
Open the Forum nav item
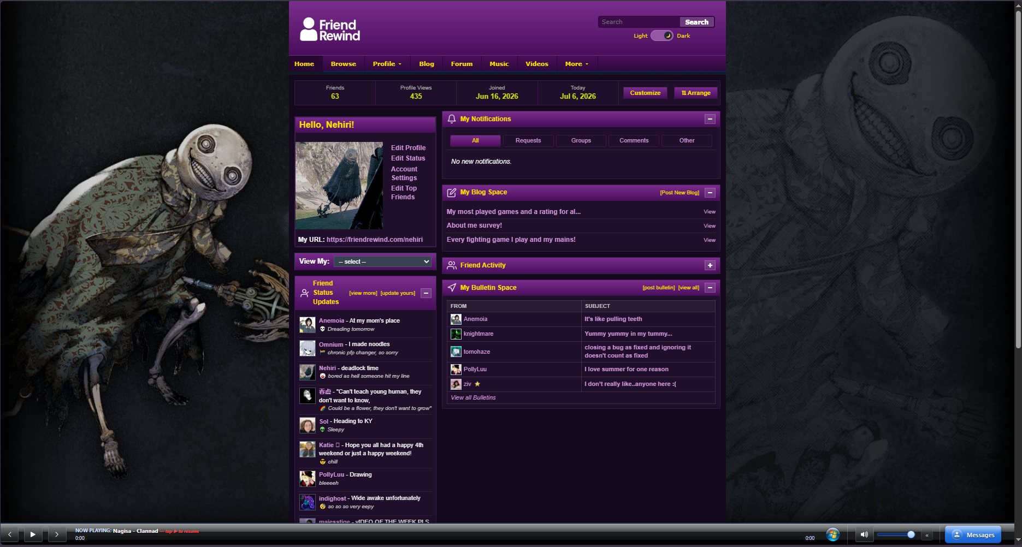click(x=462, y=64)
